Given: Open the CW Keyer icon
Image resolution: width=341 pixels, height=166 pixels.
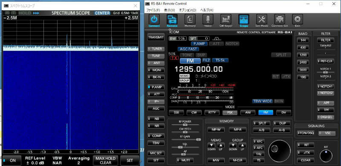Looking at the screenshot, I should click(226, 20).
